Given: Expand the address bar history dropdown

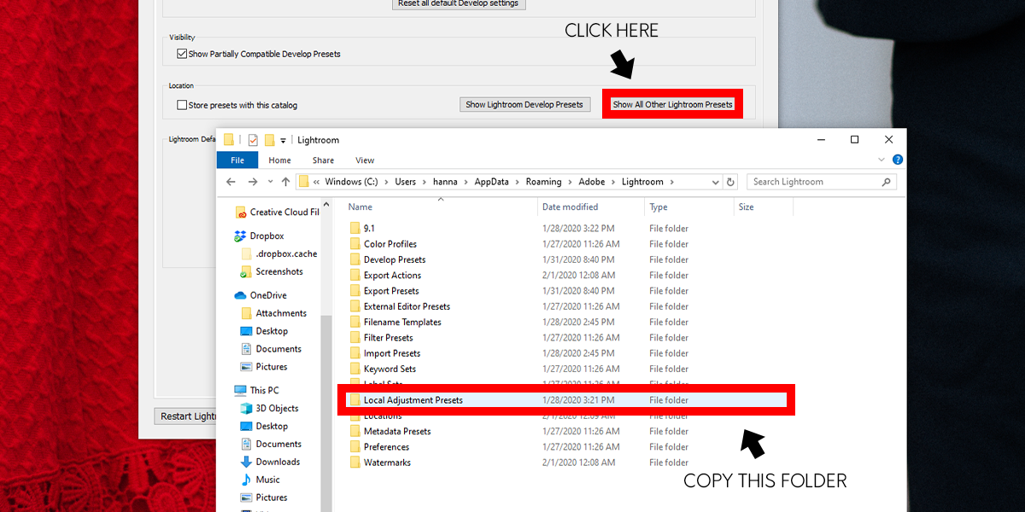Looking at the screenshot, I should coord(715,182).
